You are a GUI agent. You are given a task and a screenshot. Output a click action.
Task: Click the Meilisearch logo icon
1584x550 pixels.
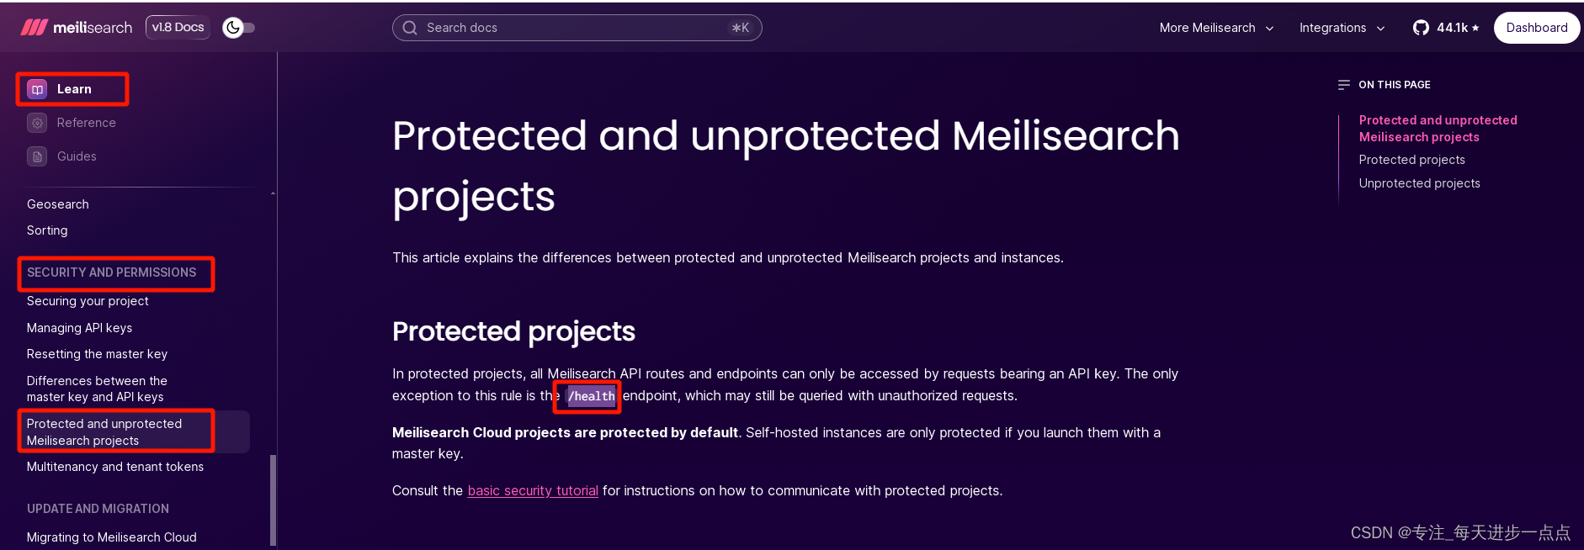click(33, 27)
